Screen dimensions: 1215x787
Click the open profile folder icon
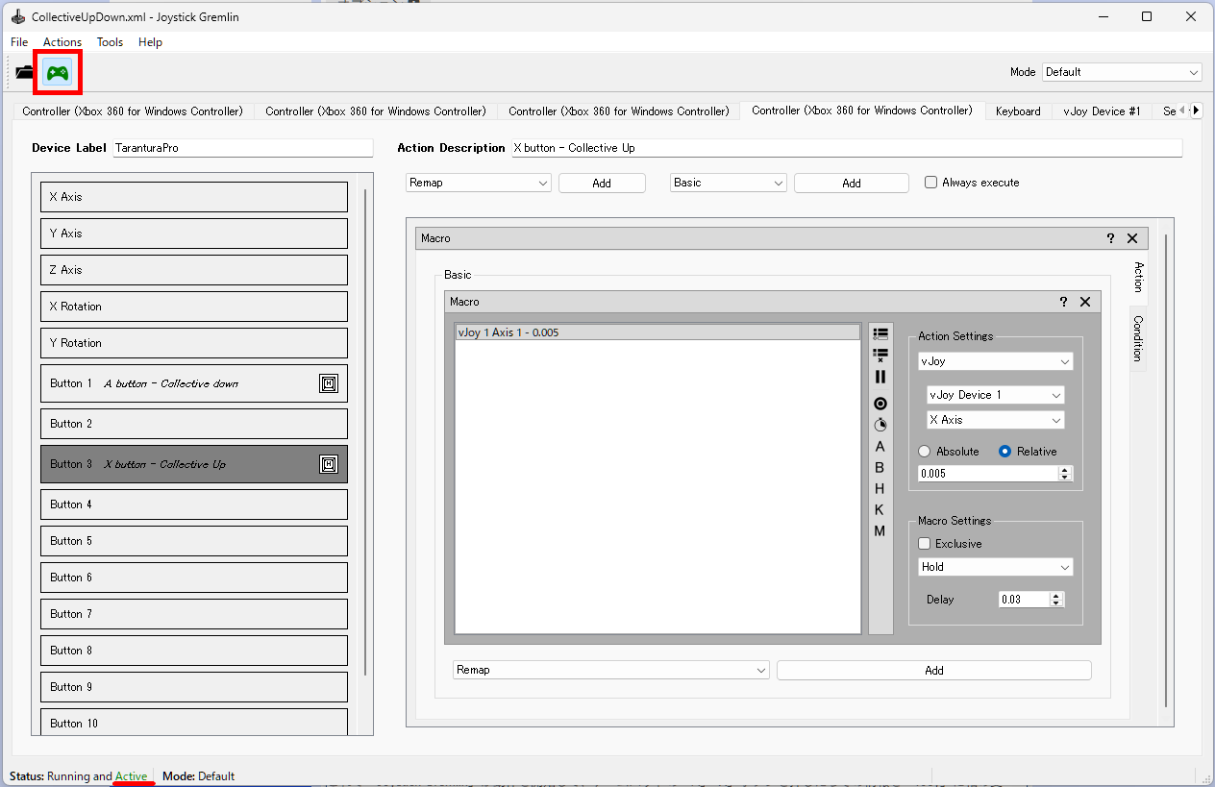[25, 73]
